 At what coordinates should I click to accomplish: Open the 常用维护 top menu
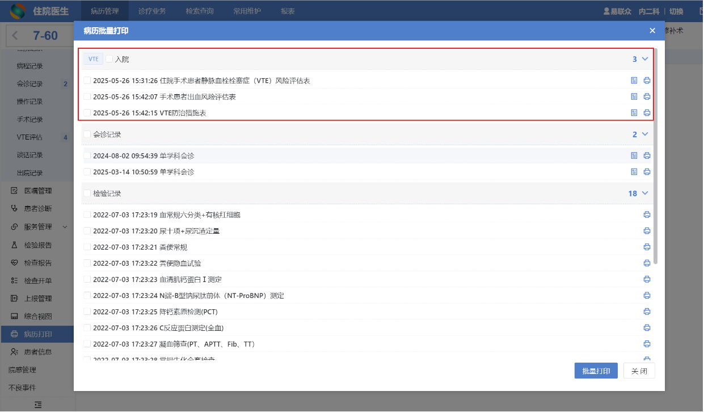[247, 11]
